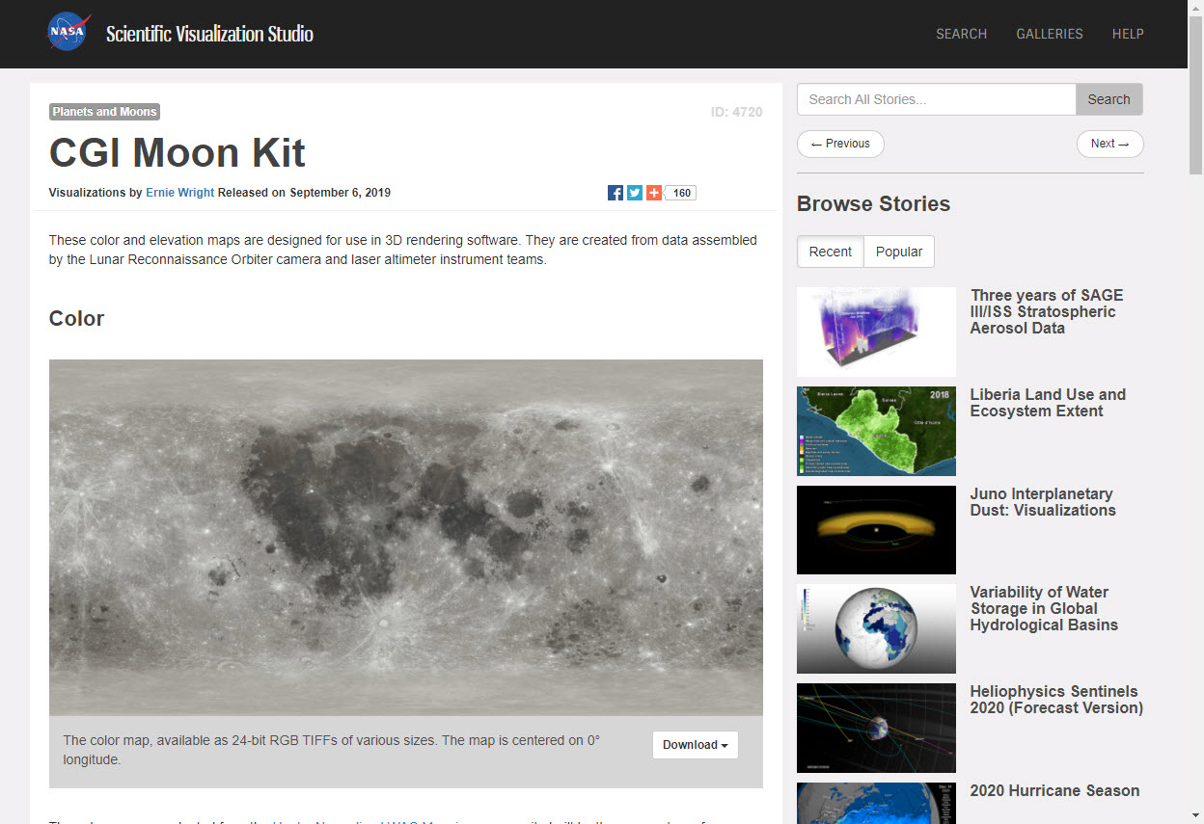Viewport: 1204px width, 824px height.
Task: Open the 2020 Hurricane Season thumbnail
Action: point(876,803)
